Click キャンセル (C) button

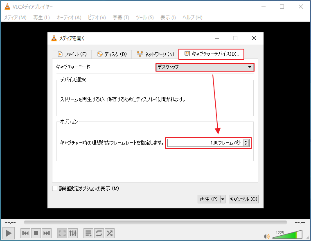click(243, 199)
